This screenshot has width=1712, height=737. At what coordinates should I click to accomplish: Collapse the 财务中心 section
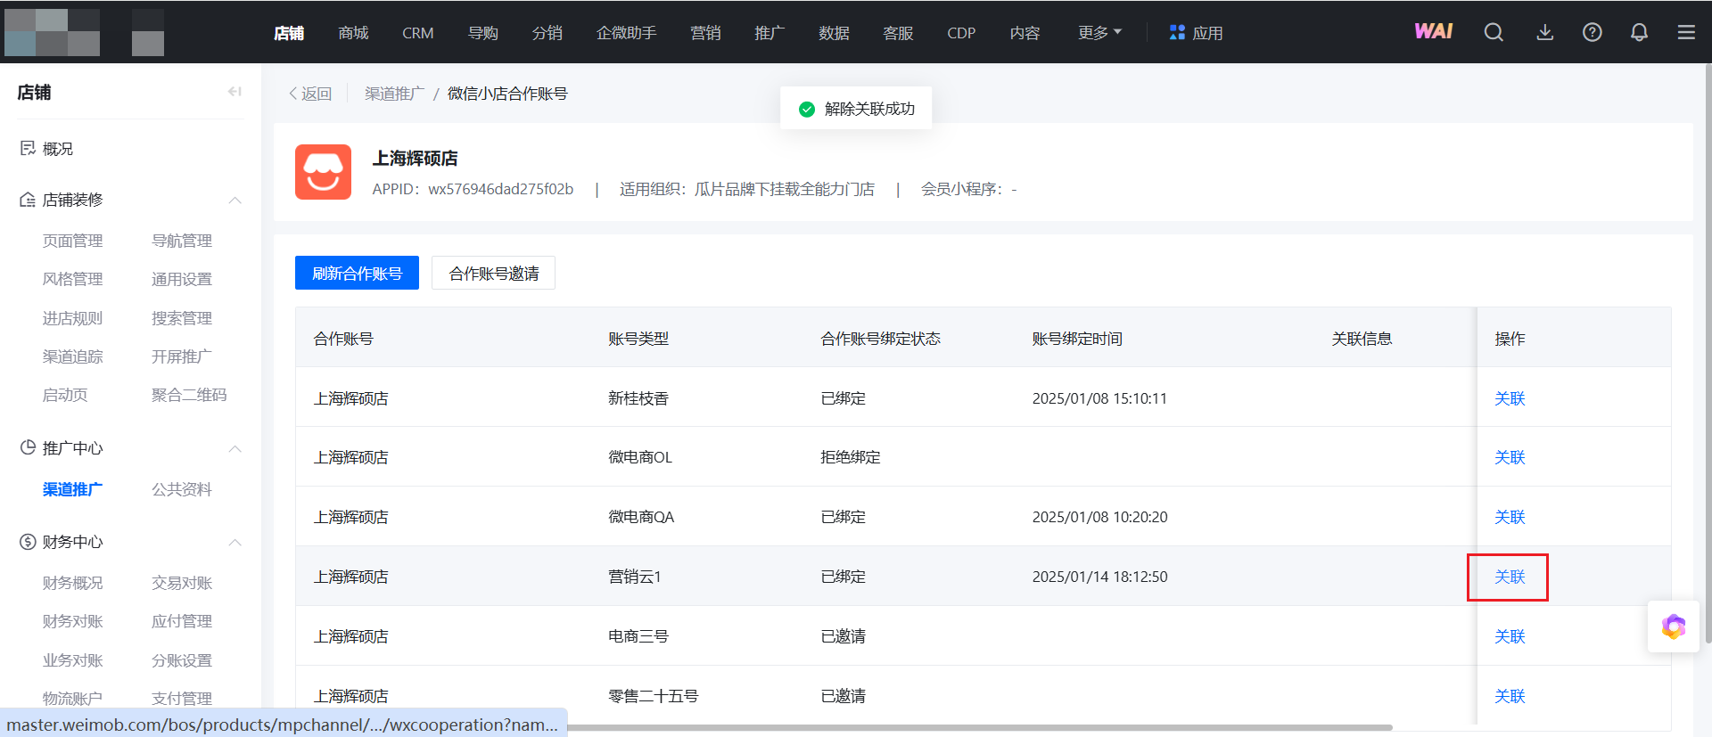coord(235,543)
